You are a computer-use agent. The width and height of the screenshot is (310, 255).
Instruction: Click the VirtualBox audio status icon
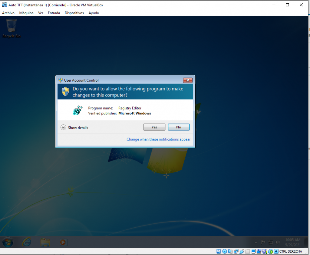230,251
